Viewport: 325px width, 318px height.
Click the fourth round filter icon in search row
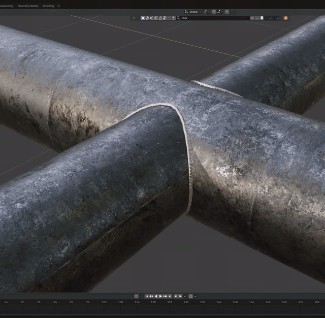(156, 18)
